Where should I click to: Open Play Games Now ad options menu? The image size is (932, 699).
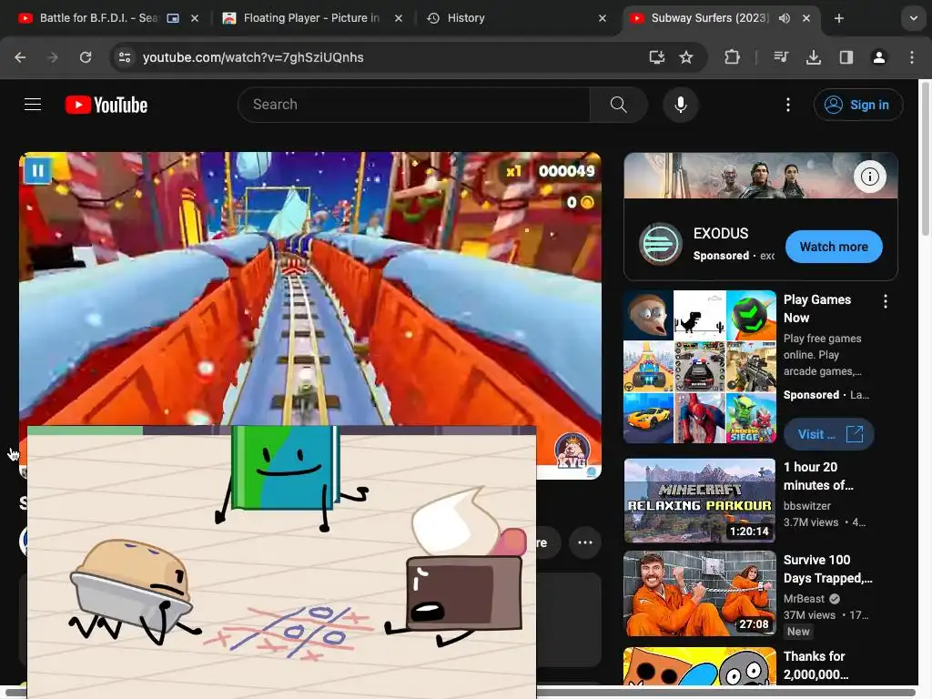885,301
